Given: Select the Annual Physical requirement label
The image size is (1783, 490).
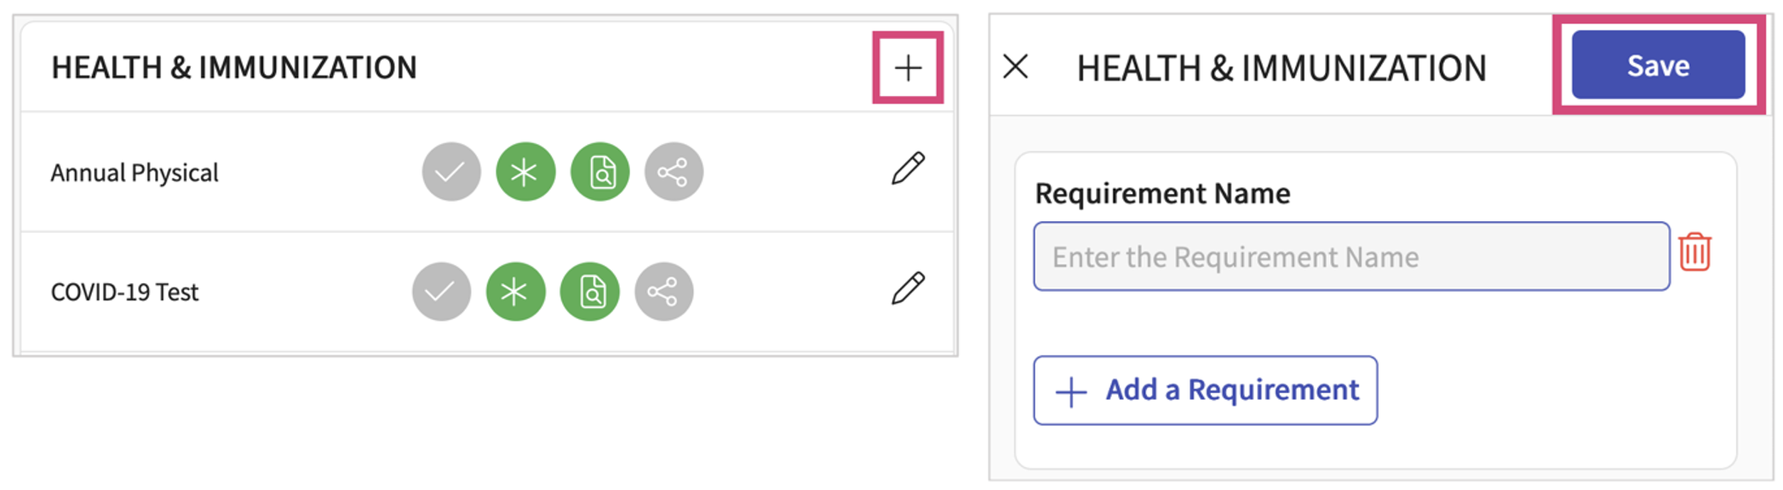Looking at the screenshot, I should pos(135,173).
